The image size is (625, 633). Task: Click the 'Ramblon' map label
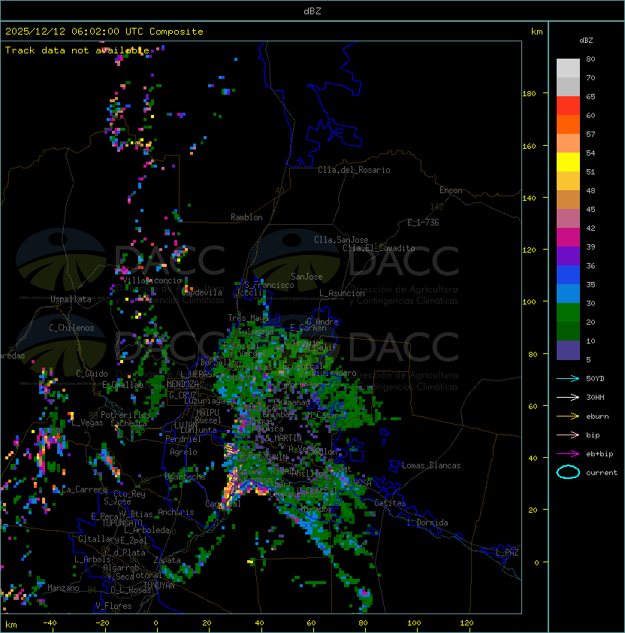(x=246, y=217)
